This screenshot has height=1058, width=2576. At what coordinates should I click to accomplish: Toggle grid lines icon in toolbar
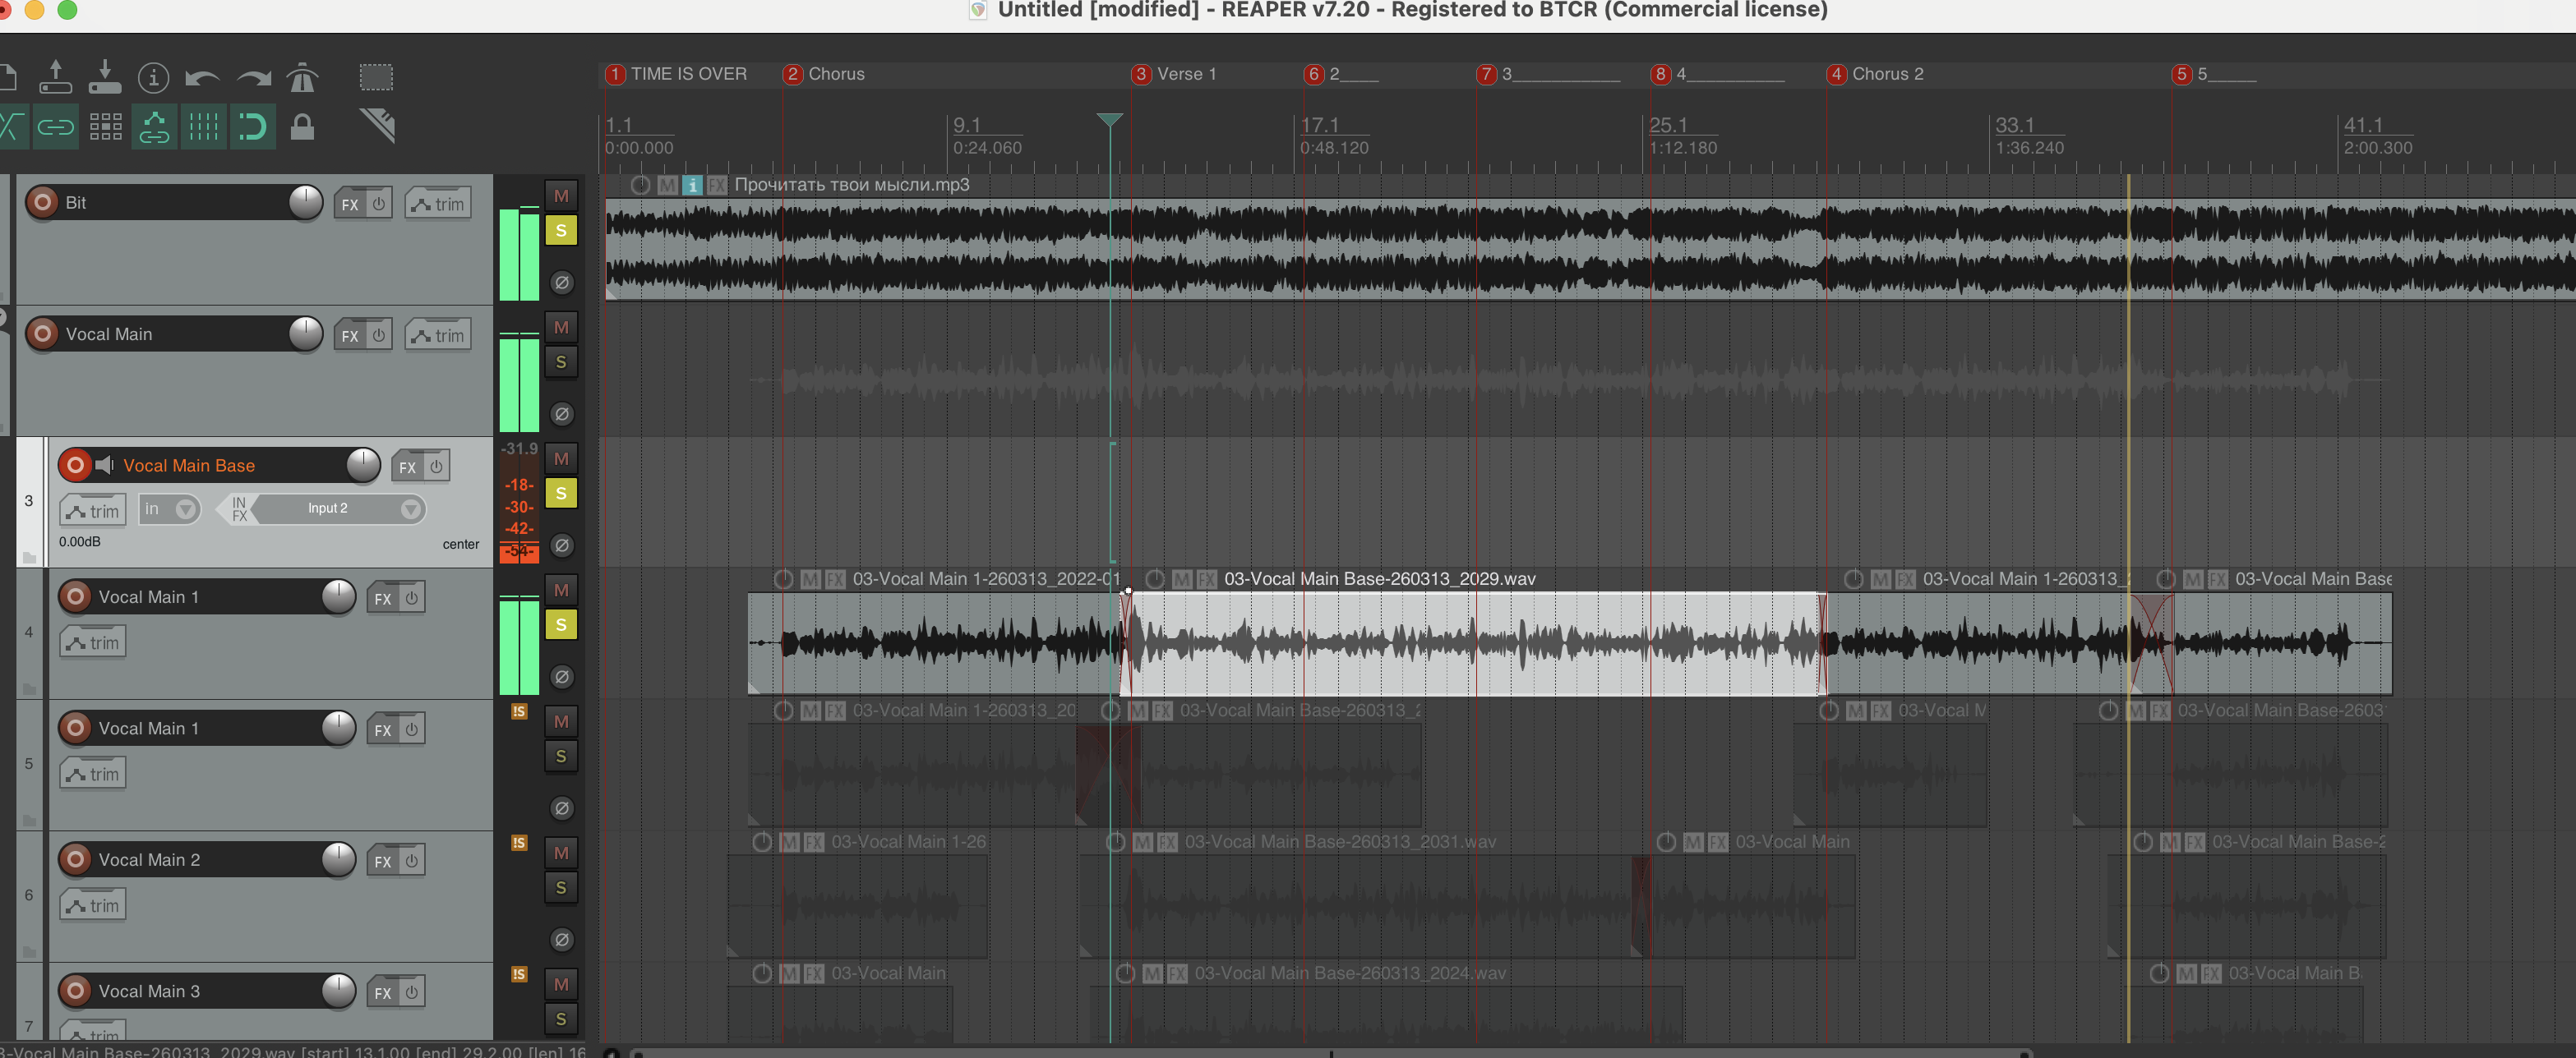(x=204, y=126)
